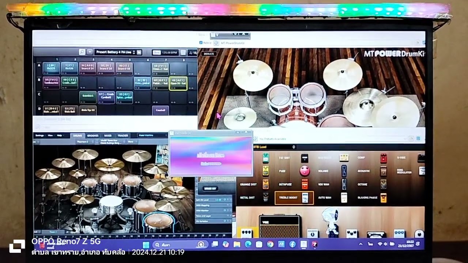The width and height of the screenshot is (468, 263).
Task: Toggle the Active checkbox of MT PowerDrumKit
Action: pyautogui.click(x=201, y=43)
